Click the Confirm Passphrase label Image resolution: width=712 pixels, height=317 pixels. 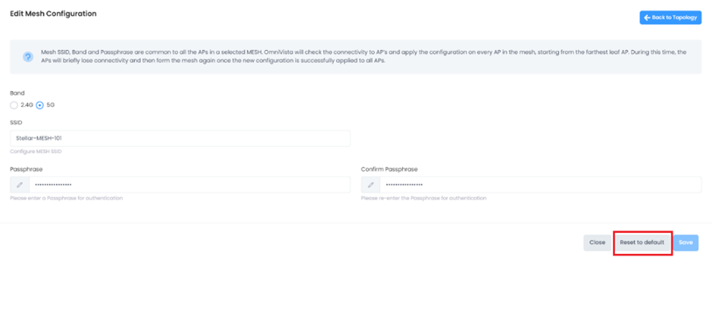pyautogui.click(x=389, y=169)
